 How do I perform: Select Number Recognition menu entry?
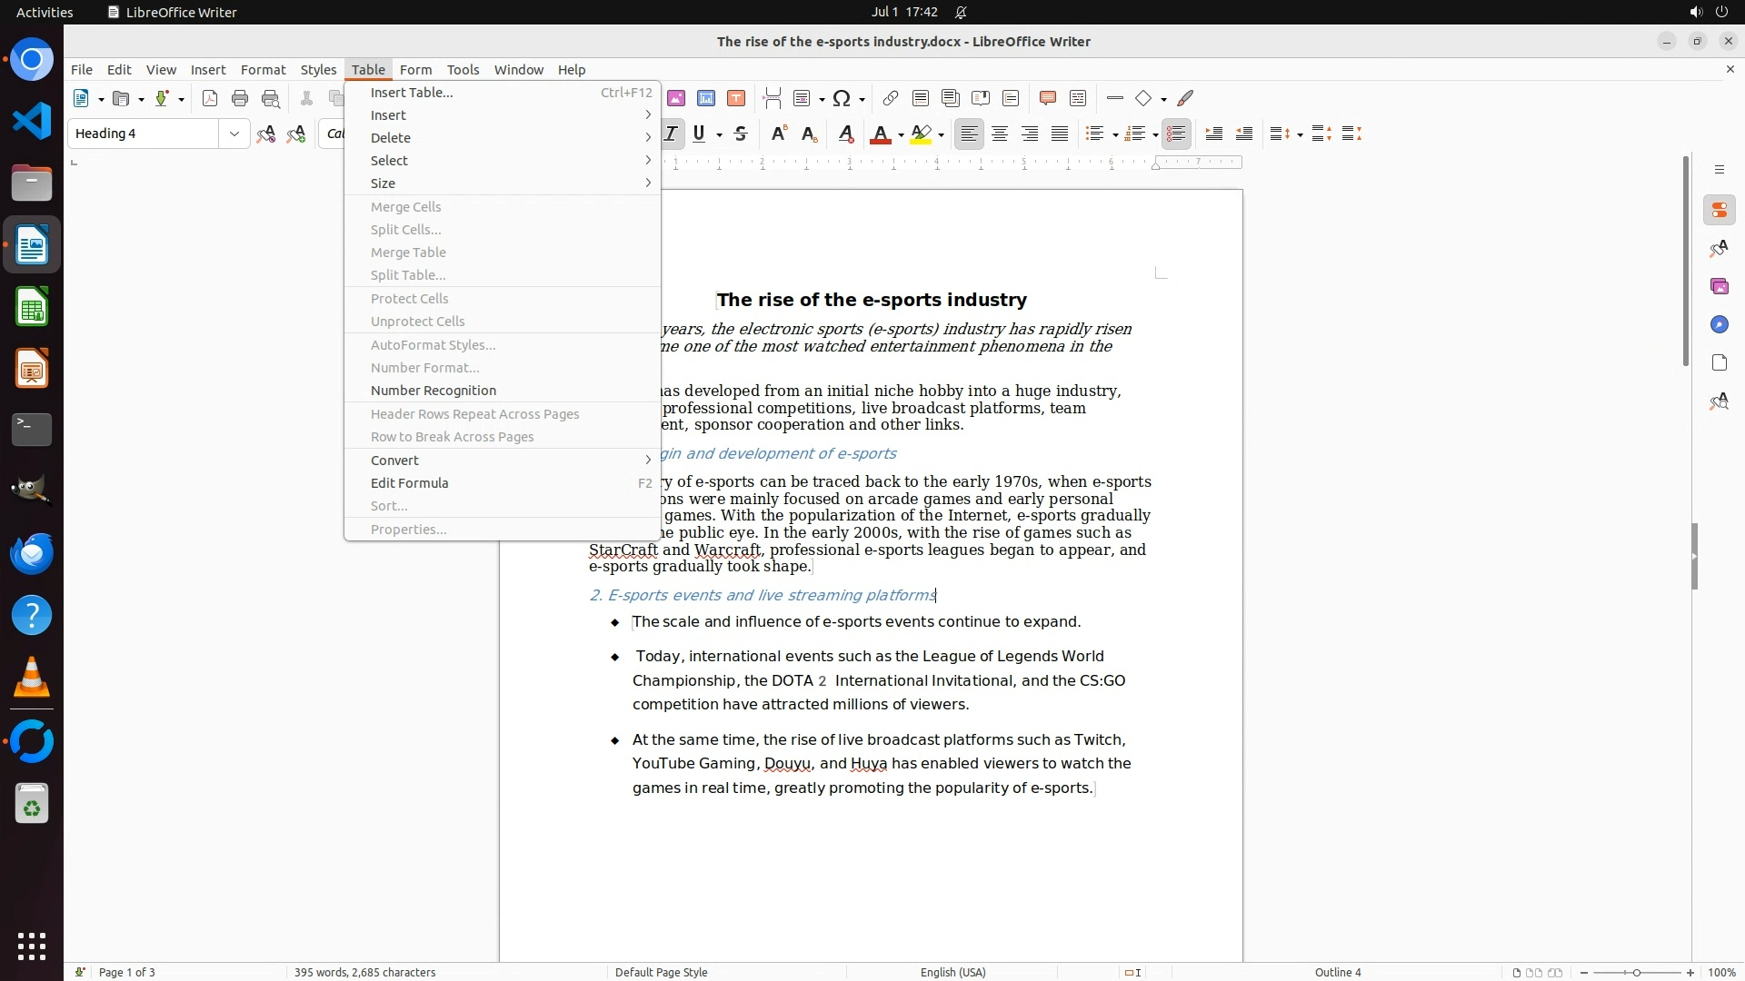[x=434, y=391]
